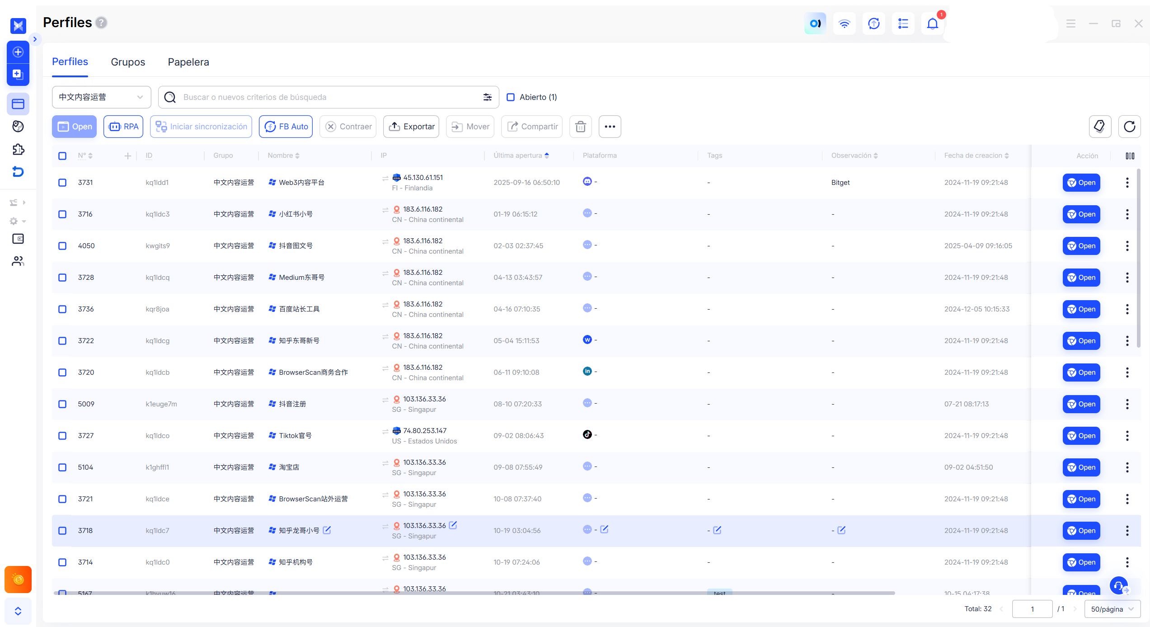Open the wallet billing sidebar icon
Image resolution: width=1150 pixels, height=627 pixels.
pos(18,239)
